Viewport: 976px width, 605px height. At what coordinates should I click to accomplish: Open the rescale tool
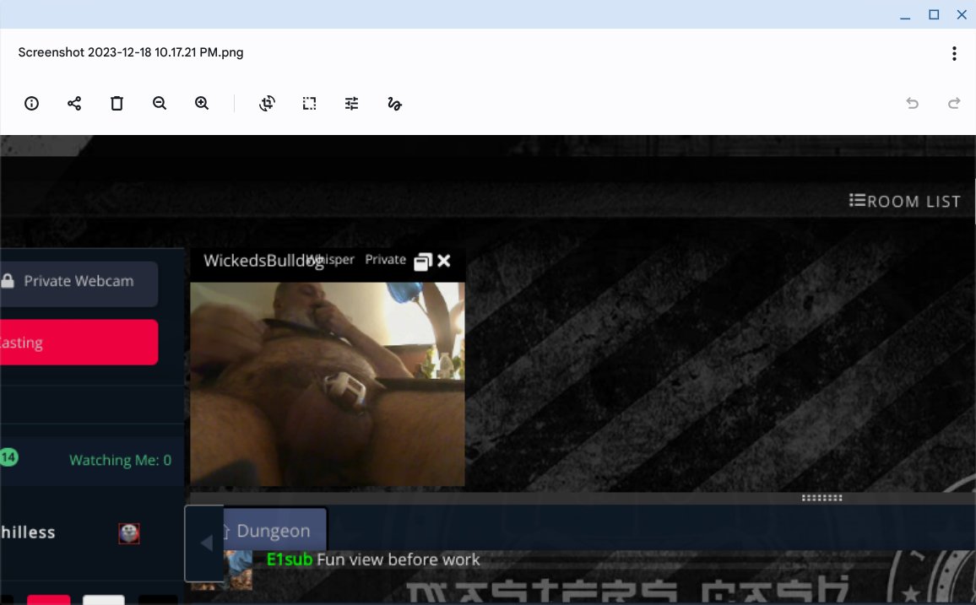309,103
